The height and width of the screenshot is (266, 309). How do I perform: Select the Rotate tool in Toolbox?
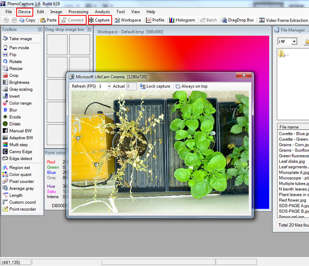pos(15,62)
